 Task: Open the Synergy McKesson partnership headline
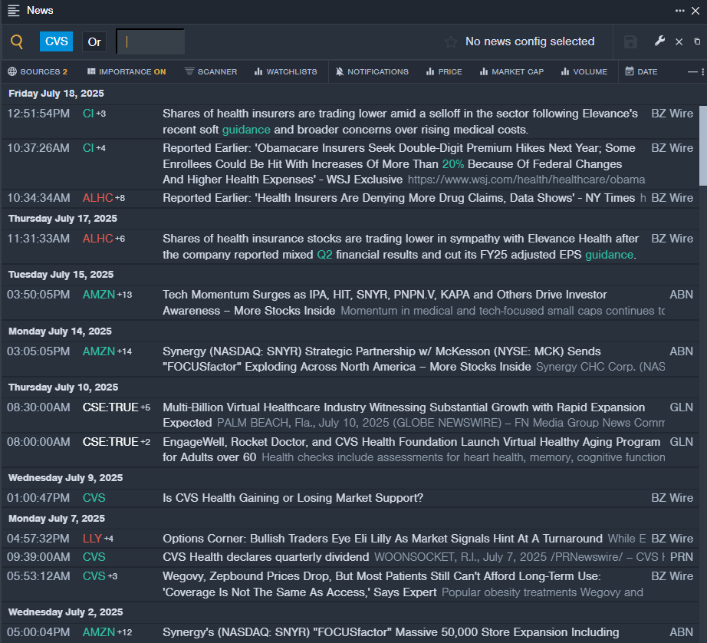381,359
